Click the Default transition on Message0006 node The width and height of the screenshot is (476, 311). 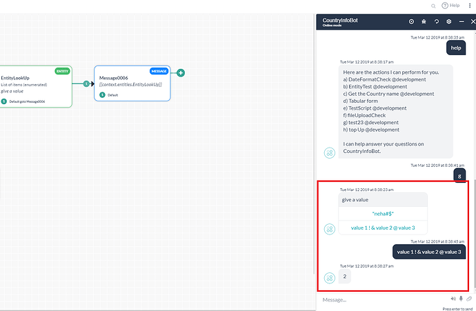112,95
